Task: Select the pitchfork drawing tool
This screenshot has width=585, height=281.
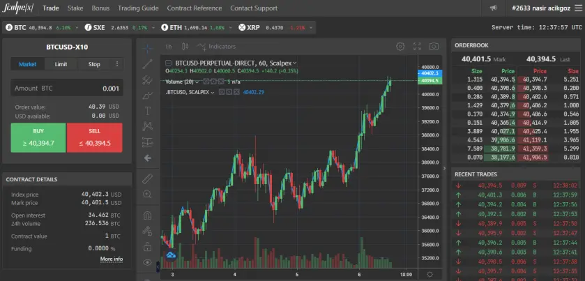Action: click(148, 80)
